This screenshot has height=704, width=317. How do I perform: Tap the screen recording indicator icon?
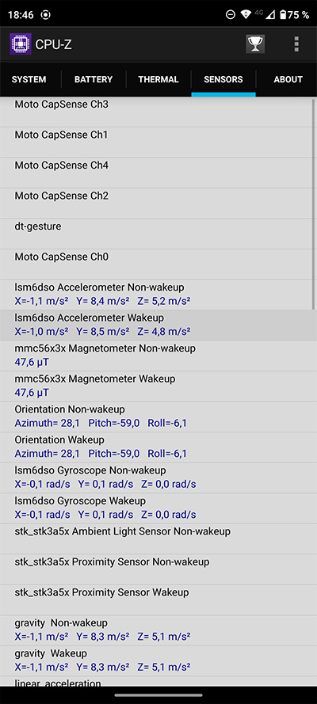45,15
